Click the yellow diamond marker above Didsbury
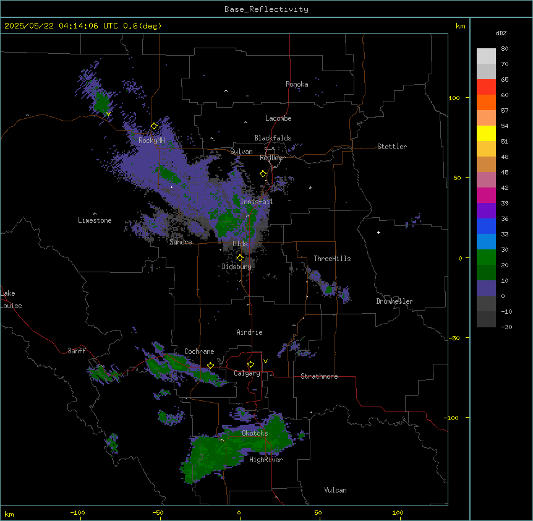This screenshot has width=533, height=521. [240, 258]
